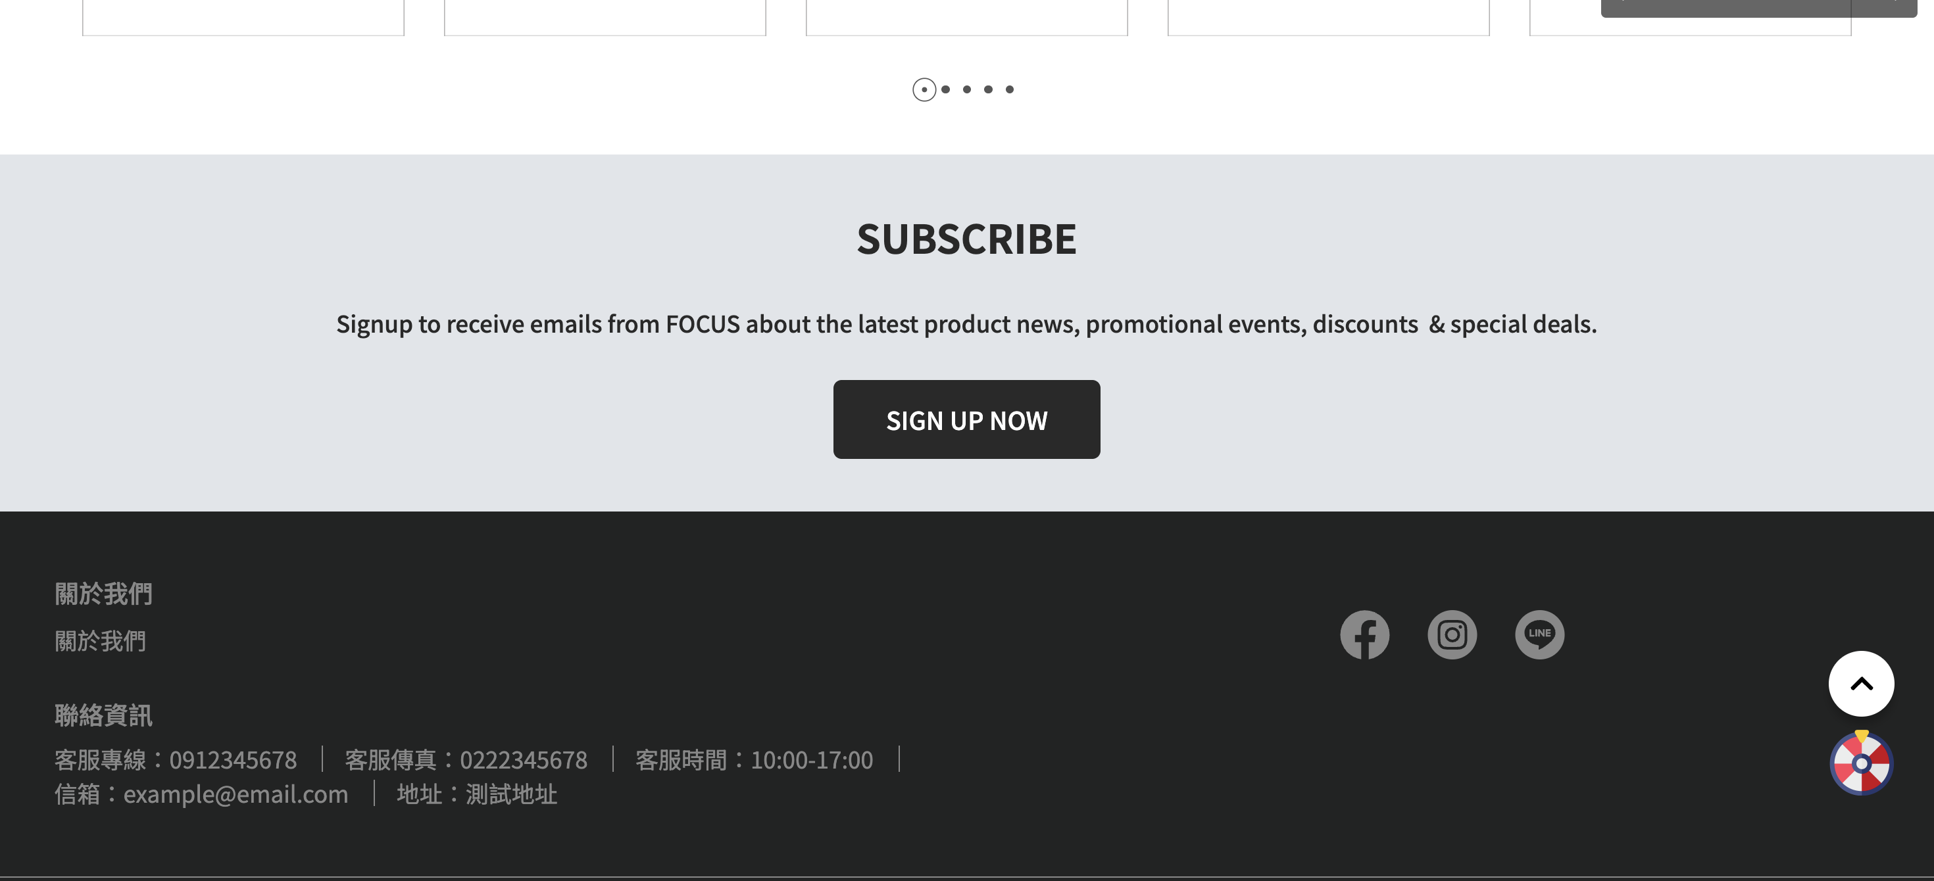The image size is (1934, 881).
Task: Open the 關於我們 footer link
Action: (x=100, y=641)
